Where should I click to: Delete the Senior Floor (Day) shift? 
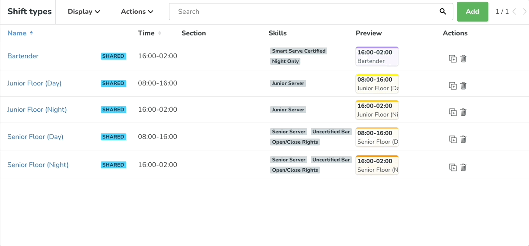[x=463, y=139]
